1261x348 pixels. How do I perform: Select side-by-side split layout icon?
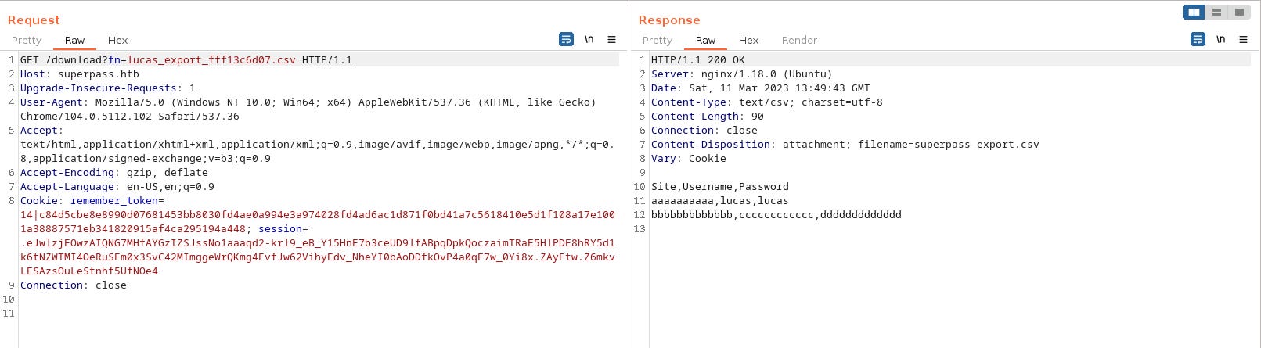pos(1194,12)
